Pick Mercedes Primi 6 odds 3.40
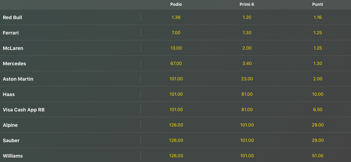The height and width of the screenshot is (162, 351). point(247,64)
